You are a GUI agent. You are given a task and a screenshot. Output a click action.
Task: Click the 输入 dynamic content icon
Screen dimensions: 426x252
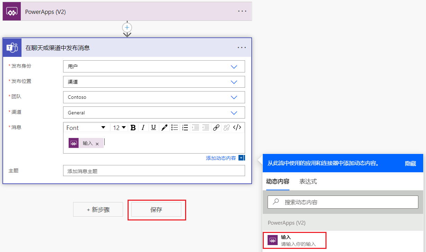[x=272, y=240]
